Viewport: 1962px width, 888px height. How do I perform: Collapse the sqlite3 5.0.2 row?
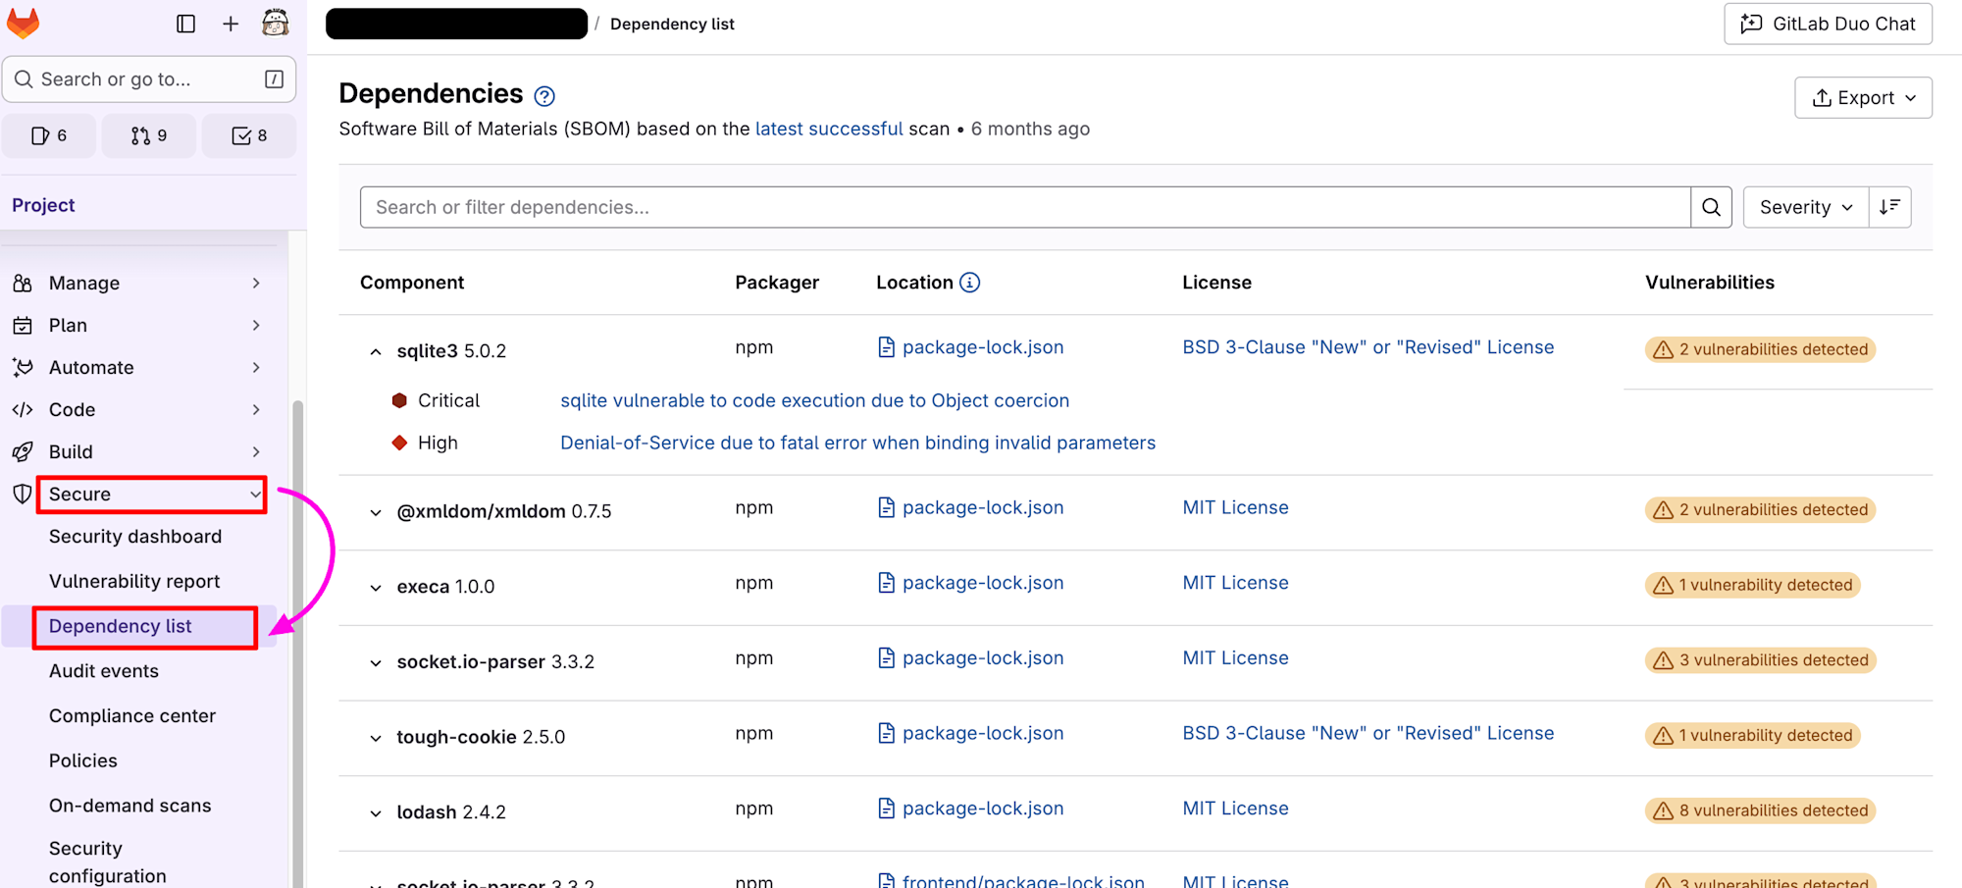(376, 351)
